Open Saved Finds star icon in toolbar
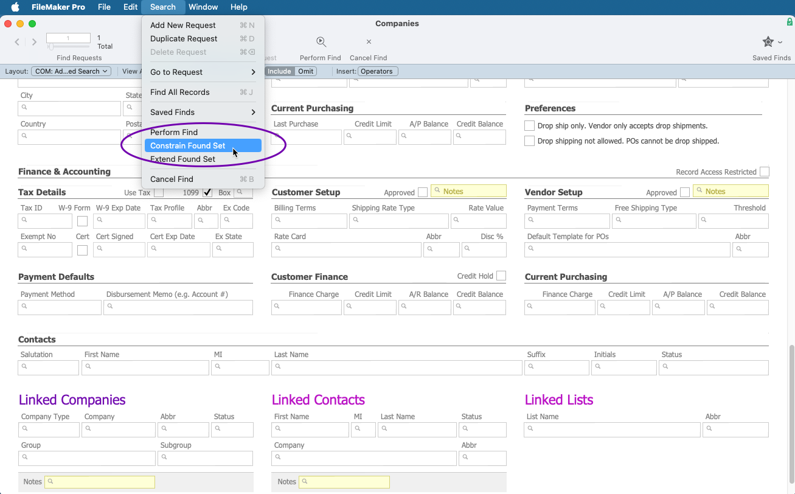 [768, 42]
